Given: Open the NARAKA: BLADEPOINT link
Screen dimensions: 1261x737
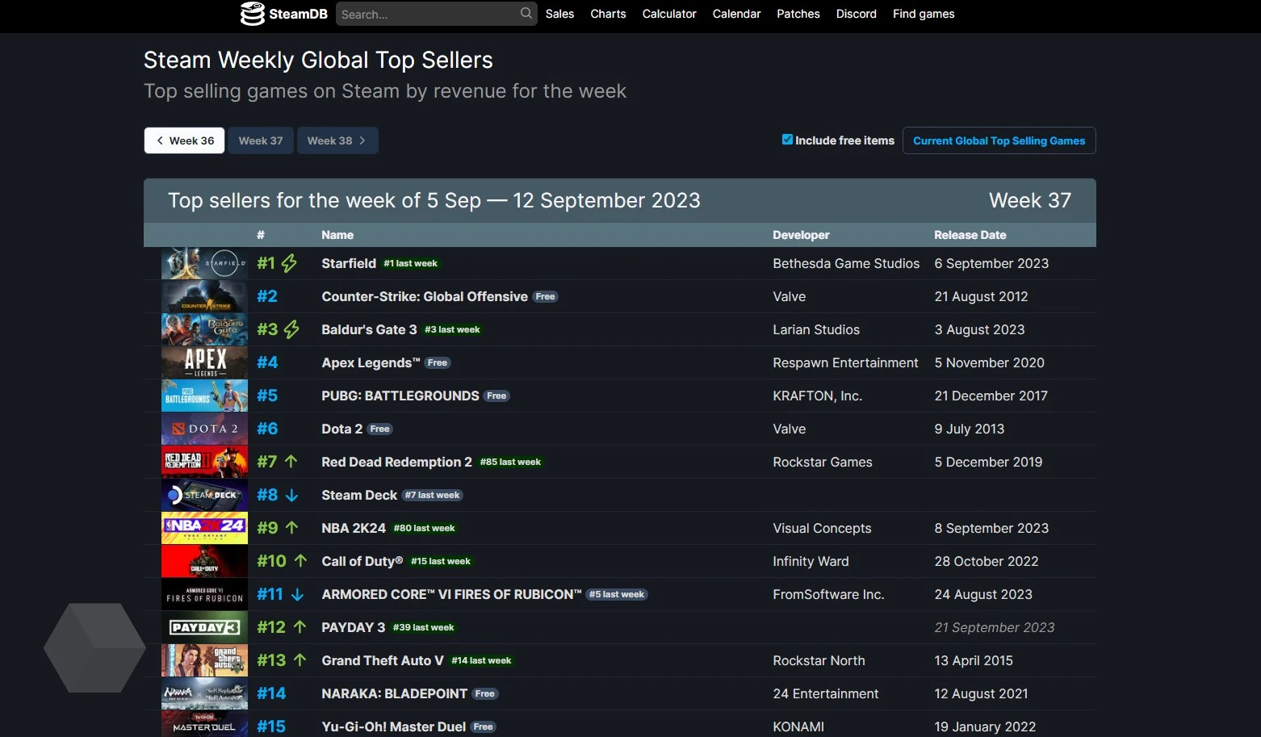Looking at the screenshot, I should click(x=395, y=693).
